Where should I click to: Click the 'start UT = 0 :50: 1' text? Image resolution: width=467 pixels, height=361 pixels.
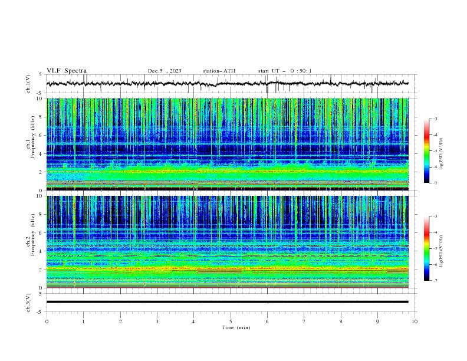coord(285,71)
